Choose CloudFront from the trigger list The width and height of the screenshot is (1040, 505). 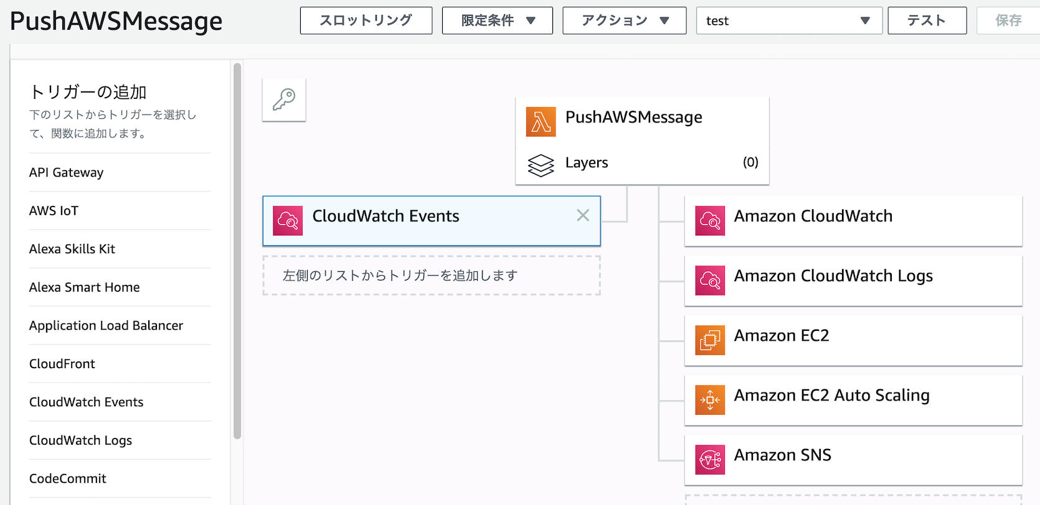coord(62,364)
